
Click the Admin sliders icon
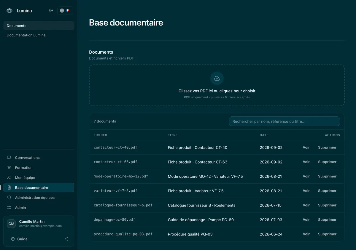pos(9,208)
